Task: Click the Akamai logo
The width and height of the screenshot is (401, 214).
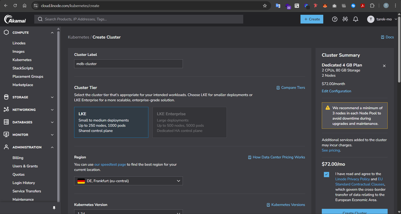Action: [15, 19]
